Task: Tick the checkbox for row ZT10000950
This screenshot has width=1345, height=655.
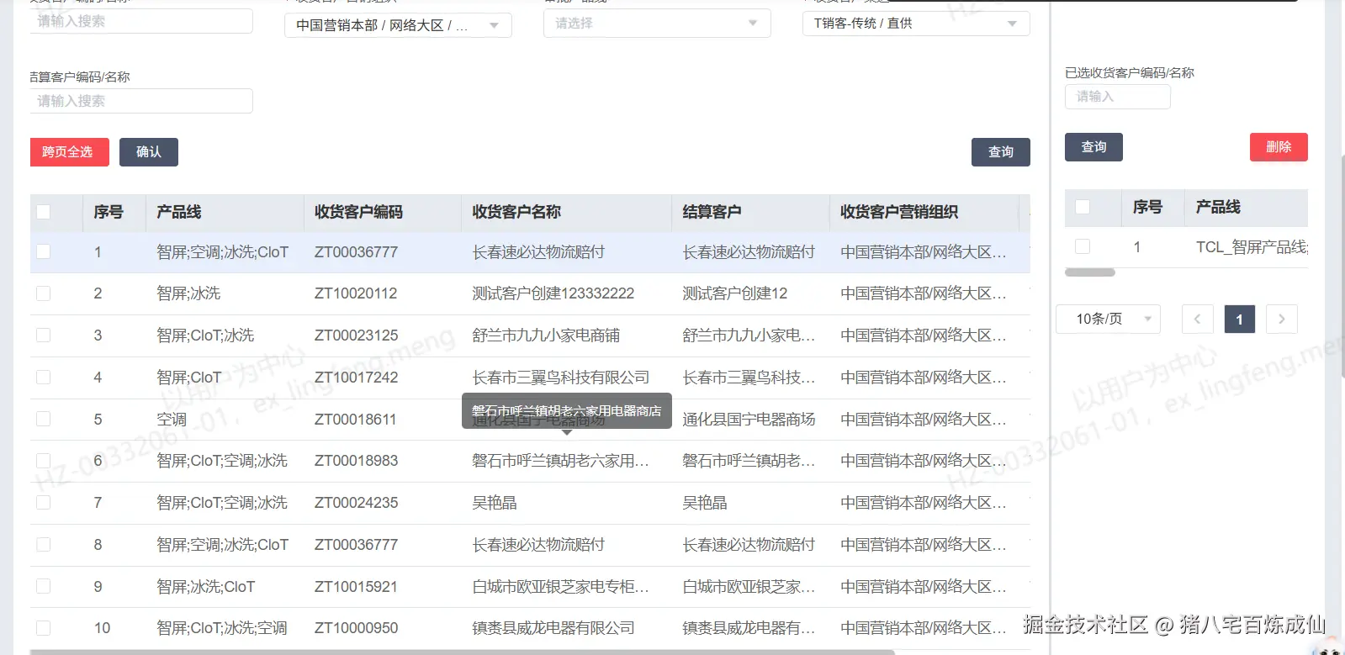Action: [44, 628]
